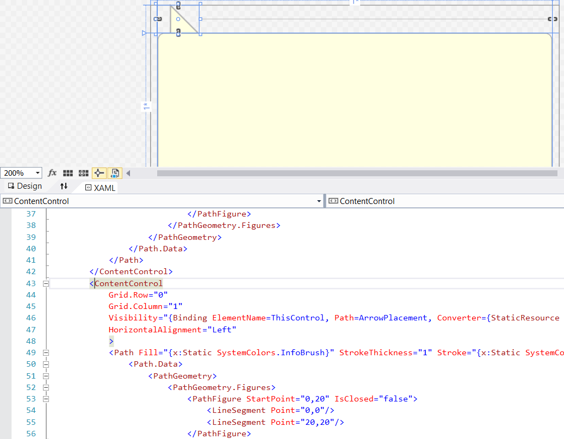Toggle the snaplines button highlighted on designer toolbar

98,172
